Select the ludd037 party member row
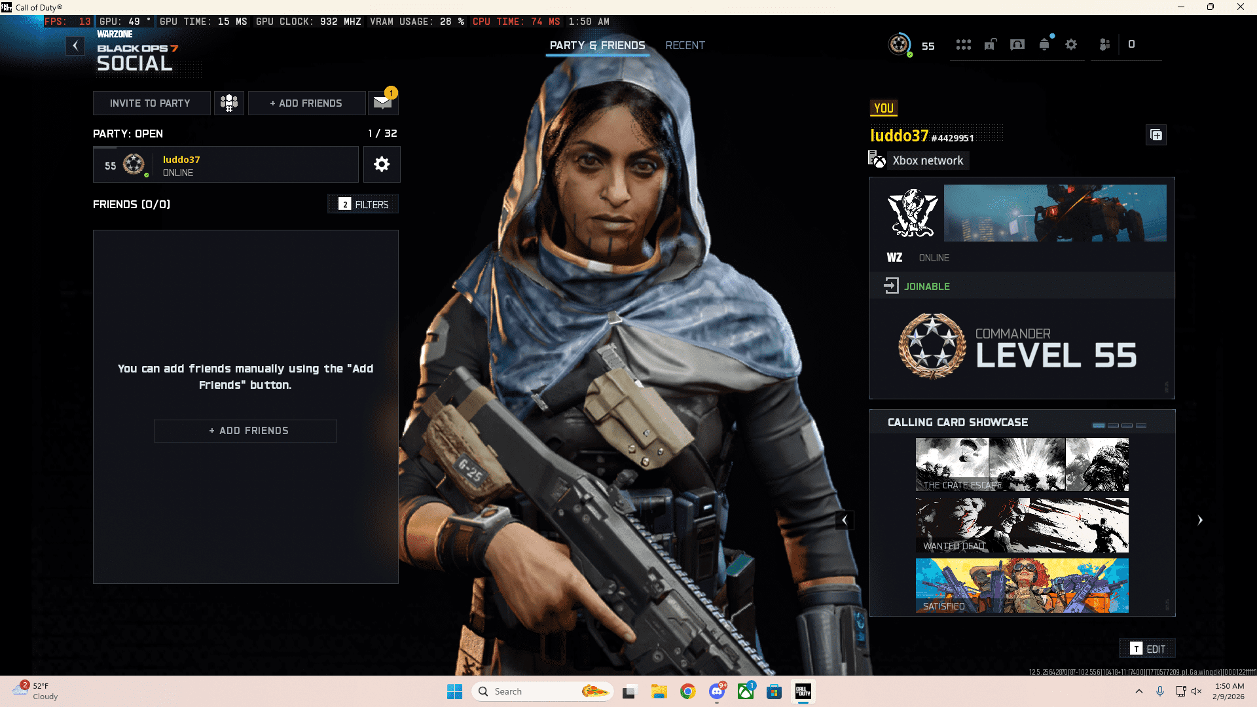Image resolution: width=1257 pixels, height=707 pixels. (x=226, y=164)
